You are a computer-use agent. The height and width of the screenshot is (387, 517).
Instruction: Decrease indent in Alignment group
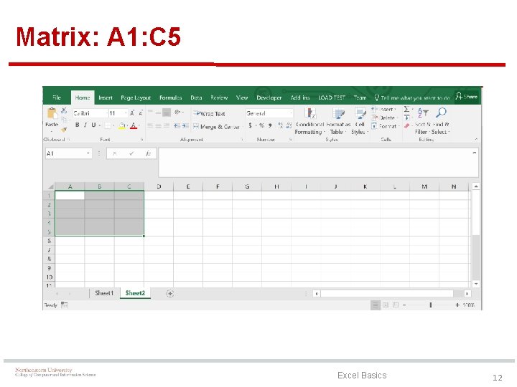click(177, 125)
